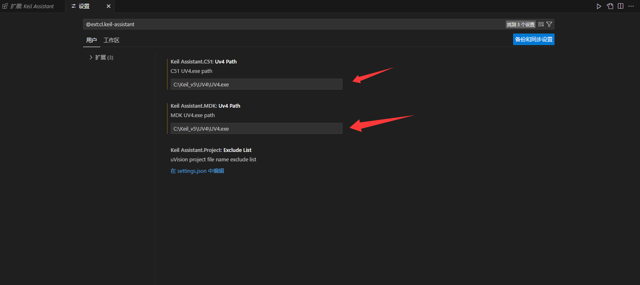Screen dimensions: 640x285
Task: Click the 备份和同步设置 button
Action: 534,39
